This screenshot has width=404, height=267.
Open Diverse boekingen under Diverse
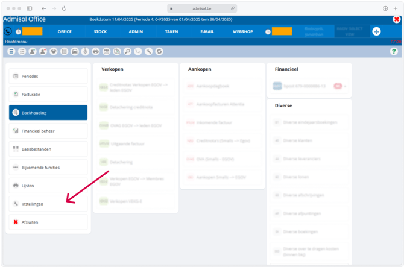pos(309,231)
